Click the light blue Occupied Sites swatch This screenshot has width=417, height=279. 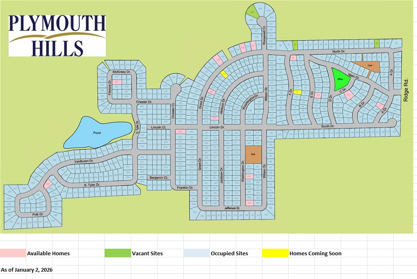[x=196, y=253]
